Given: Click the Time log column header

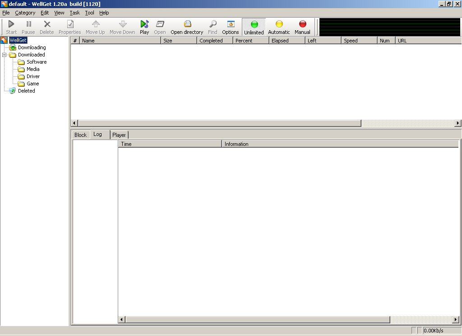Looking at the screenshot, I should [x=170, y=144].
